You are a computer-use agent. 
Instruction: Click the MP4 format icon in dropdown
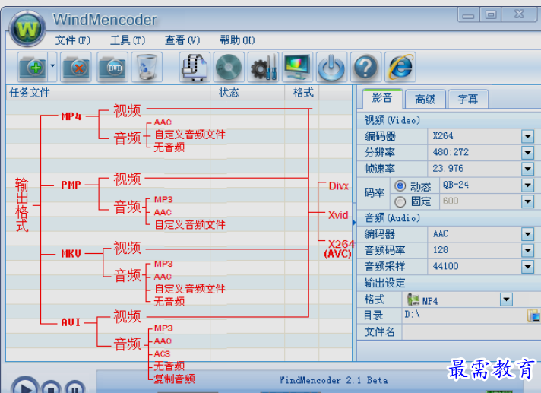tap(413, 300)
